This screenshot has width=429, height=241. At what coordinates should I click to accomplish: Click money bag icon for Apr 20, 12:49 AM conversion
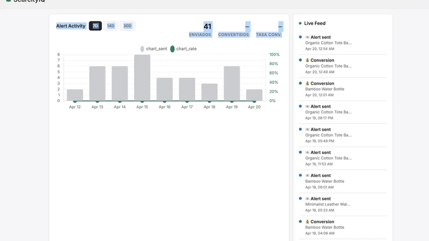pyautogui.click(x=307, y=60)
